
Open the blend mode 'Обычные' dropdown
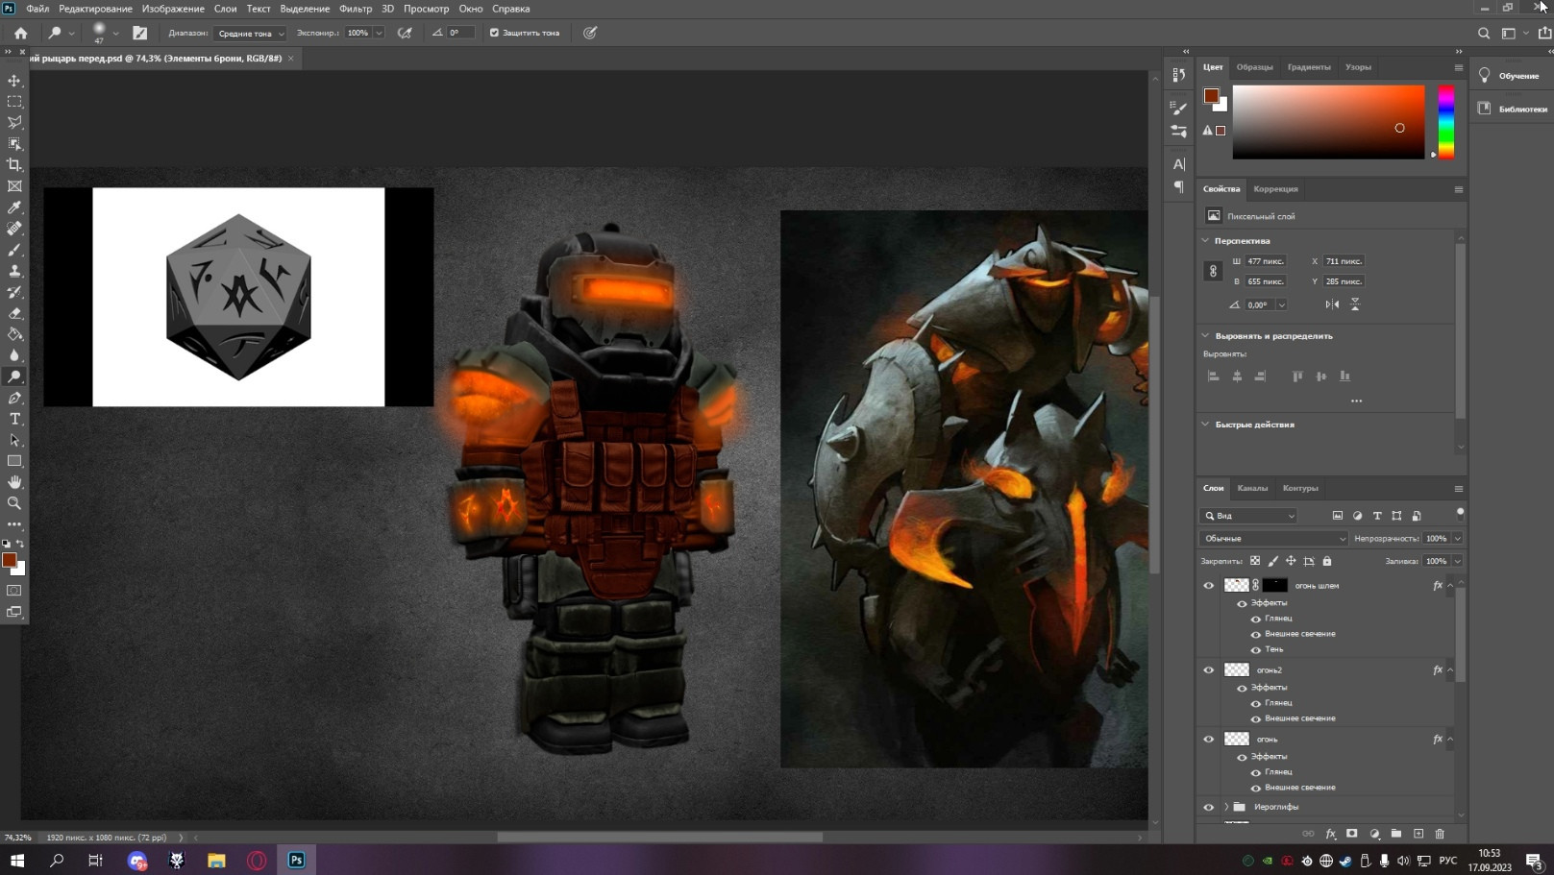[x=1273, y=538]
